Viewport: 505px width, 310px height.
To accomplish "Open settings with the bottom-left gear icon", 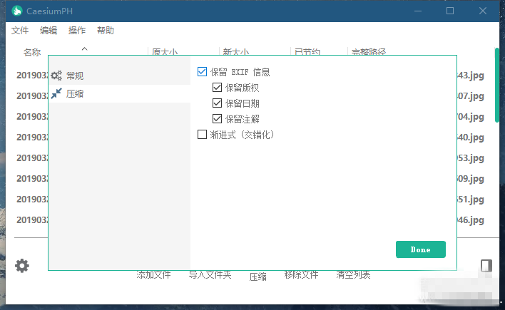I will (22, 266).
